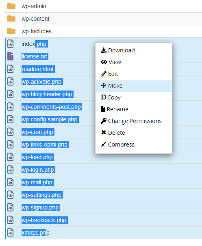The image size is (202, 246).
Task: Click the wp-settings.php file name
Action: (42, 195)
